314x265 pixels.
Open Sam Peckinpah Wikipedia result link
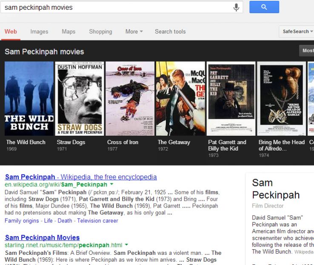[80, 177]
